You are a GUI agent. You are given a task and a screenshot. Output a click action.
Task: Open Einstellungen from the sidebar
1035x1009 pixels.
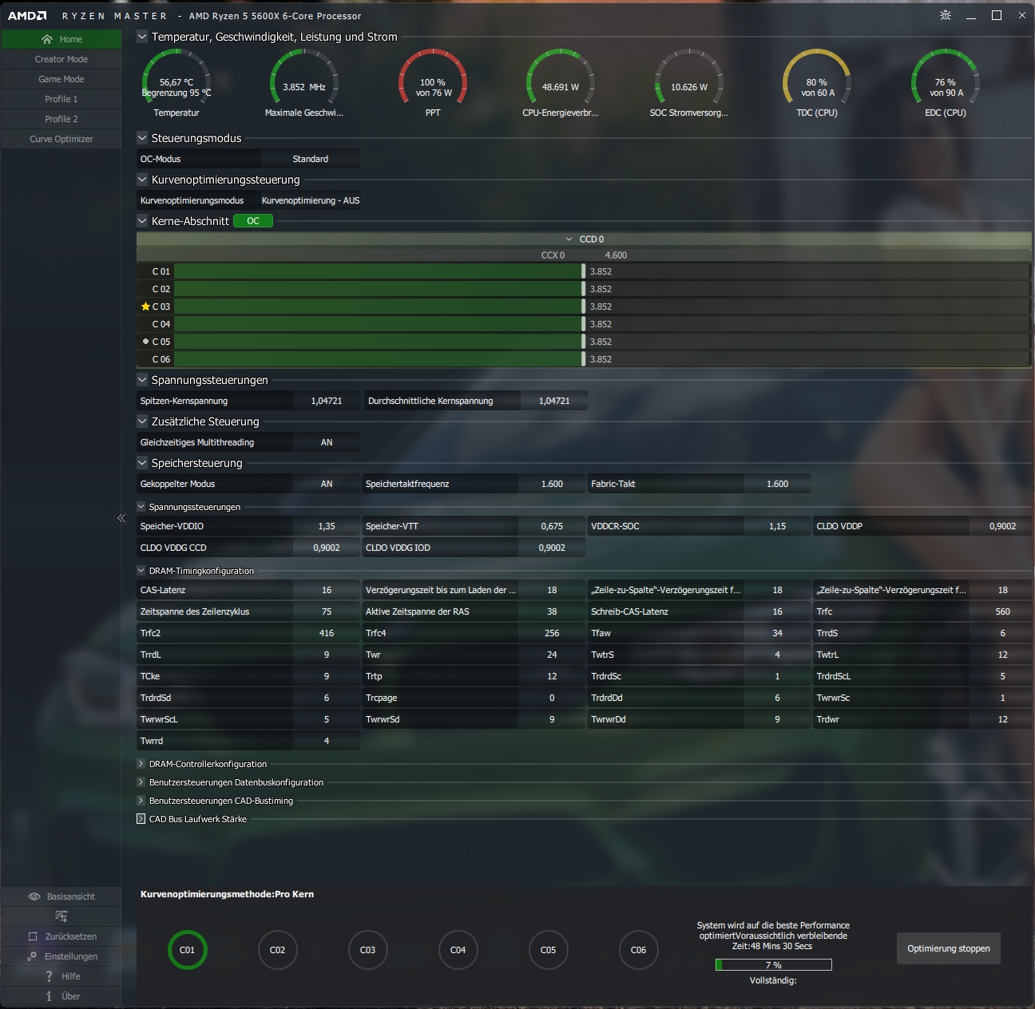click(x=61, y=956)
